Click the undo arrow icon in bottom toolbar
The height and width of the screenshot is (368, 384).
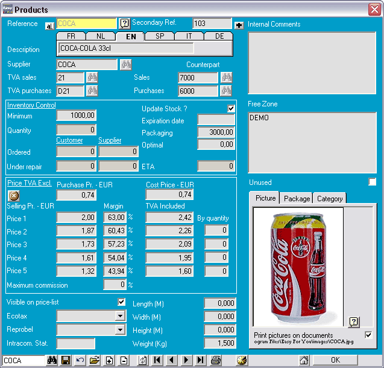(x=80, y=361)
